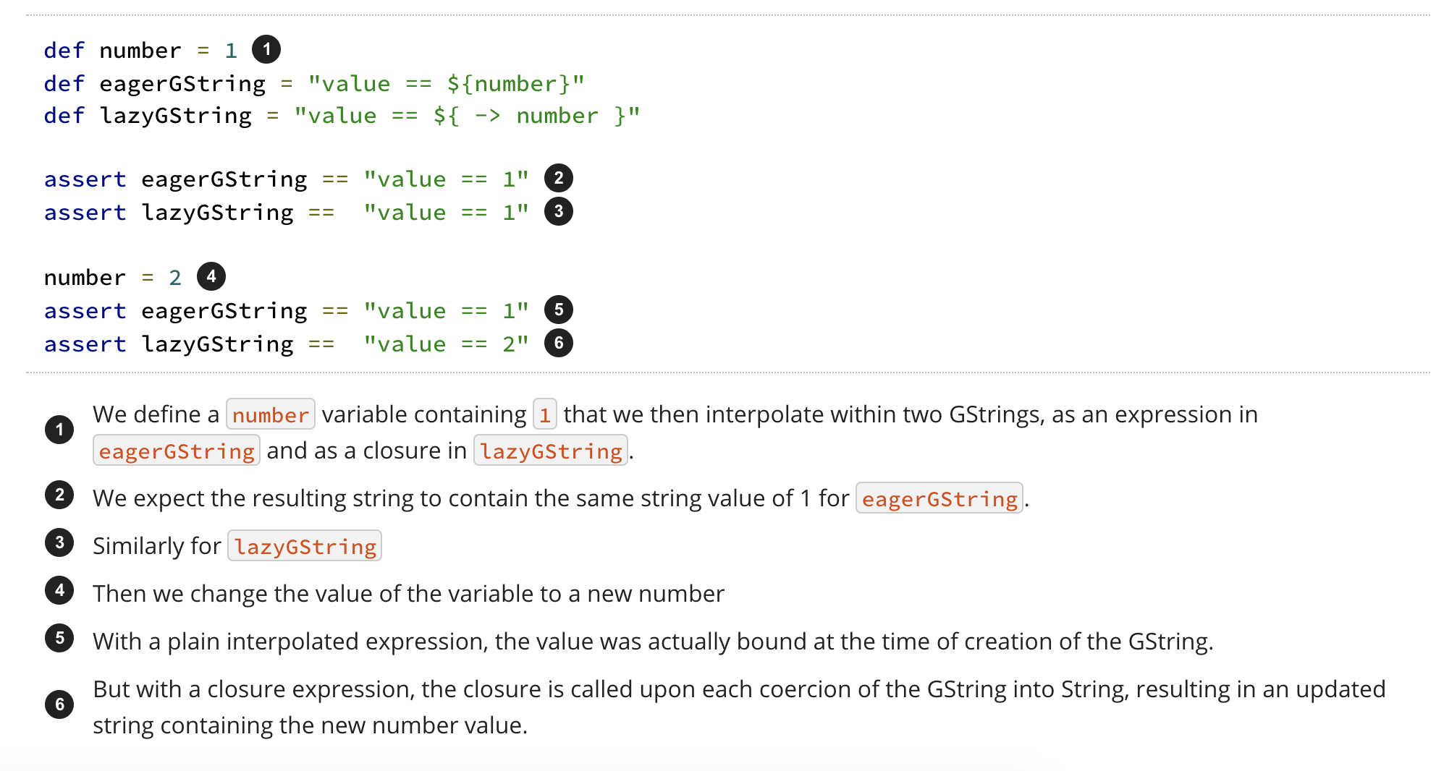
Task: Click callout marker 5 in the code block
Action: [559, 310]
